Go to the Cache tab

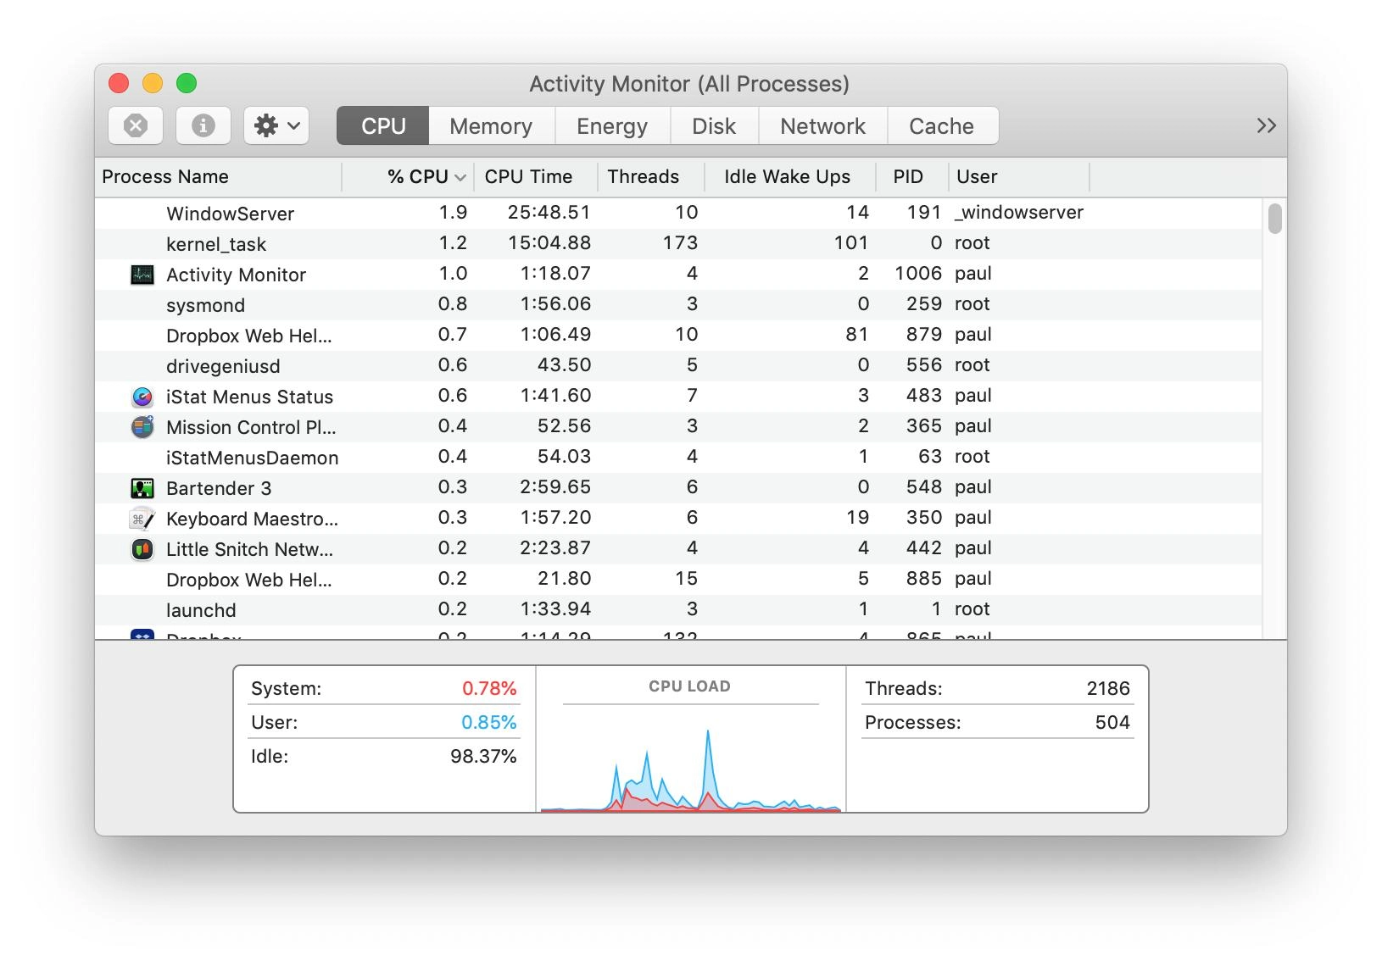click(942, 125)
